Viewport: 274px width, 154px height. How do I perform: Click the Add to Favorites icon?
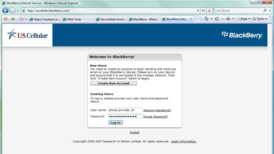click(x=13, y=19)
